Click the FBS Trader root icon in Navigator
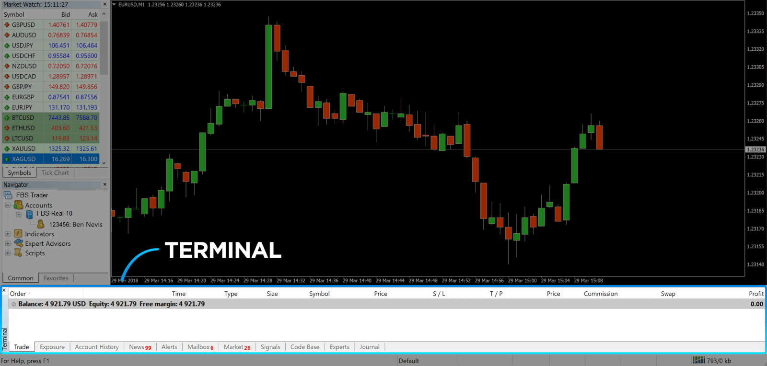 [x=8, y=195]
